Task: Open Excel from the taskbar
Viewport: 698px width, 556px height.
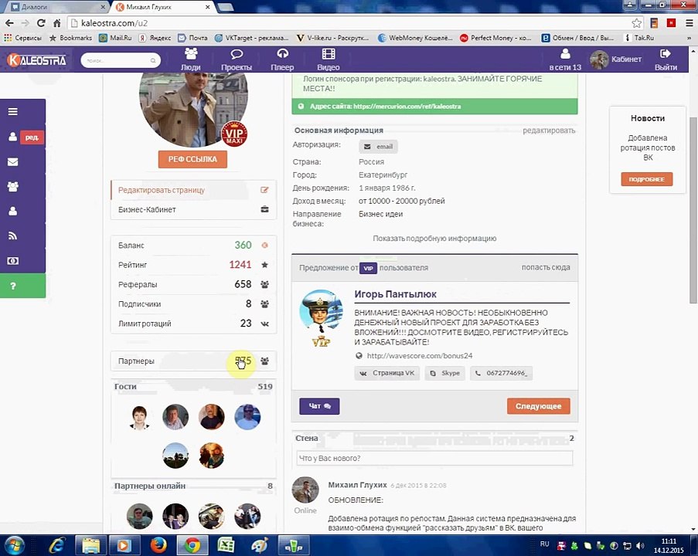Action: [226, 545]
